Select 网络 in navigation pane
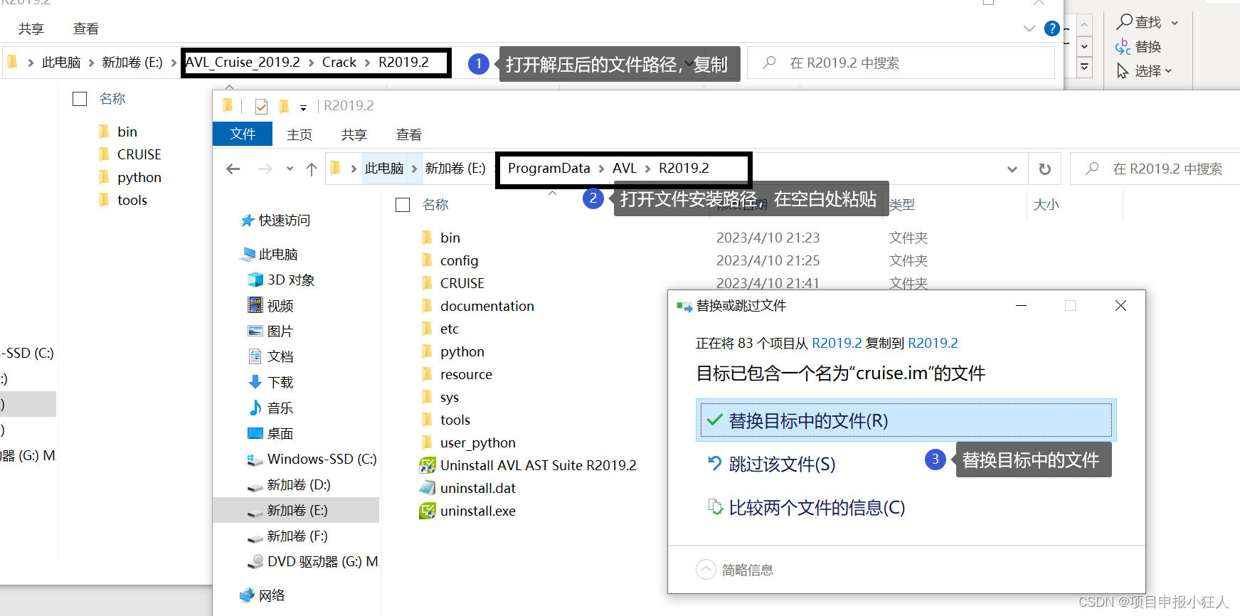 click(263, 595)
